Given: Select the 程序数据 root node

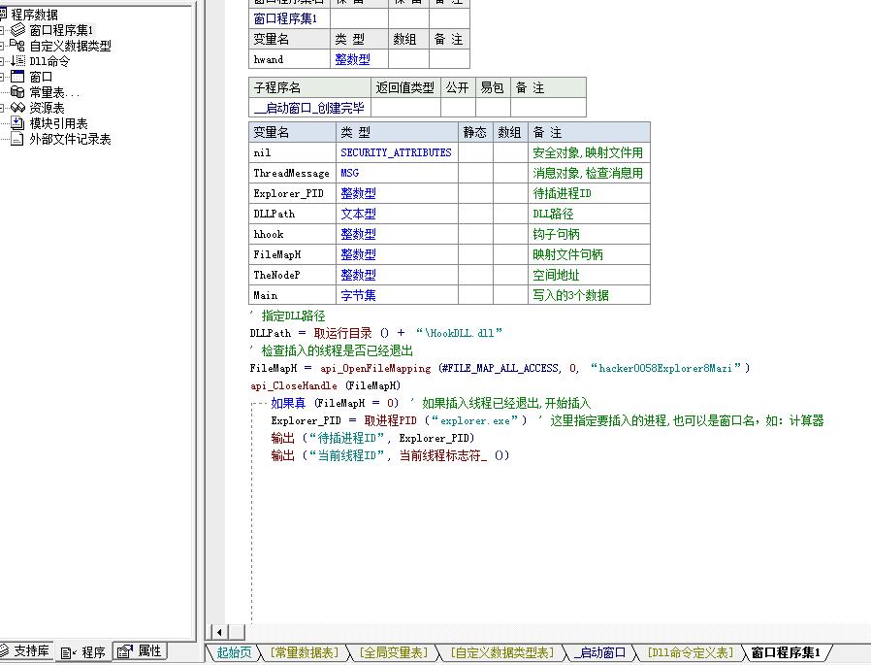Looking at the screenshot, I should [35, 15].
